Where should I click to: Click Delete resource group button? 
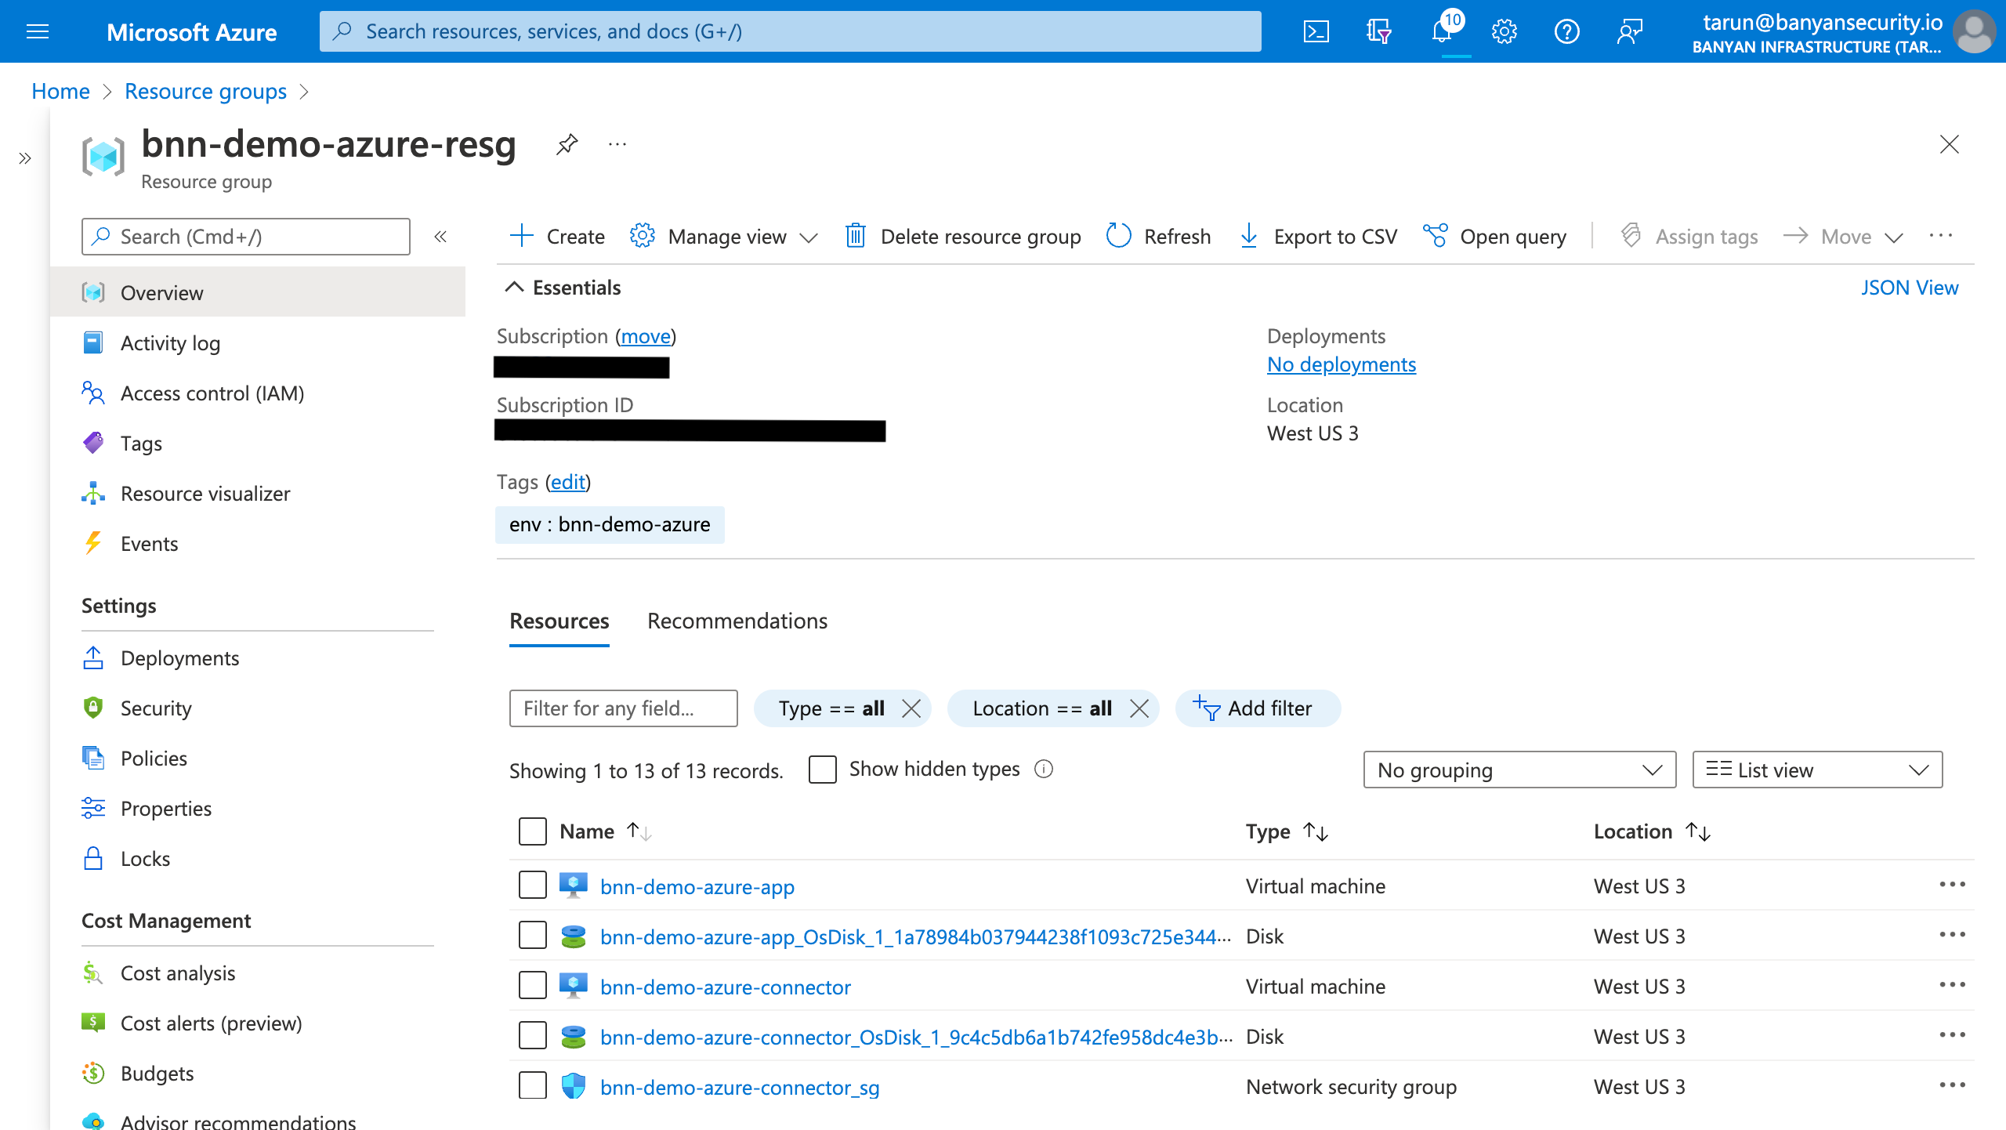[x=963, y=236]
